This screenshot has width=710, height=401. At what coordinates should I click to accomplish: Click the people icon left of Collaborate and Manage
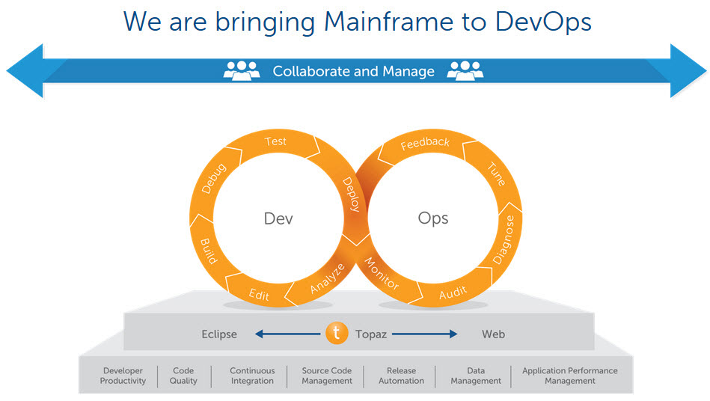pos(242,71)
